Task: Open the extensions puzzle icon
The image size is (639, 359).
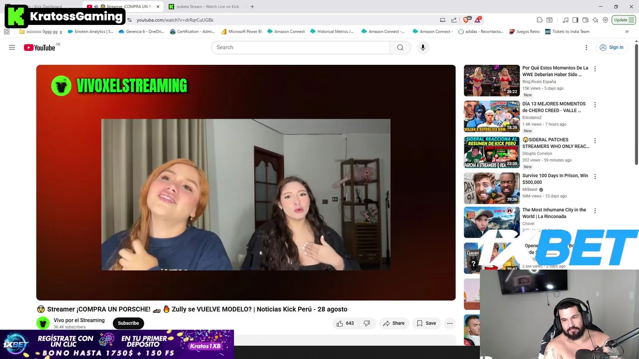Action: (540, 20)
